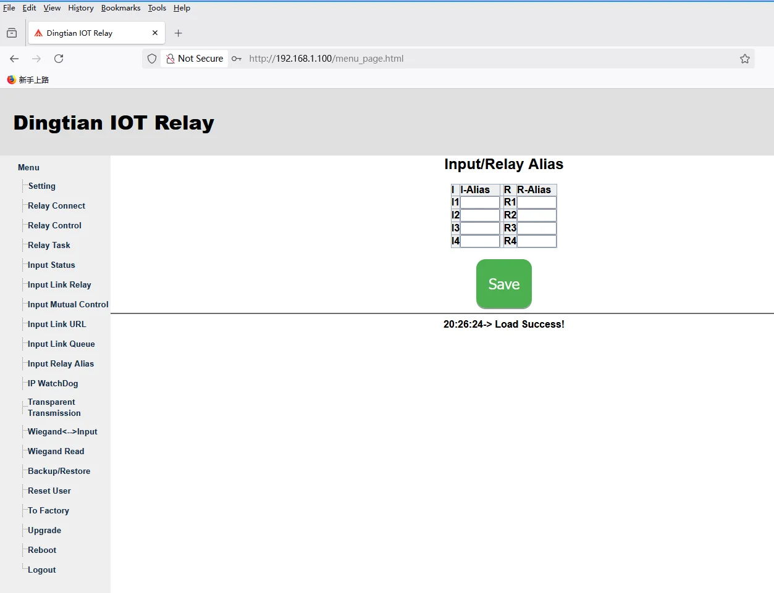The width and height of the screenshot is (774, 593).
Task: Close the Dingtian IOT Relay tab
Action: (155, 33)
